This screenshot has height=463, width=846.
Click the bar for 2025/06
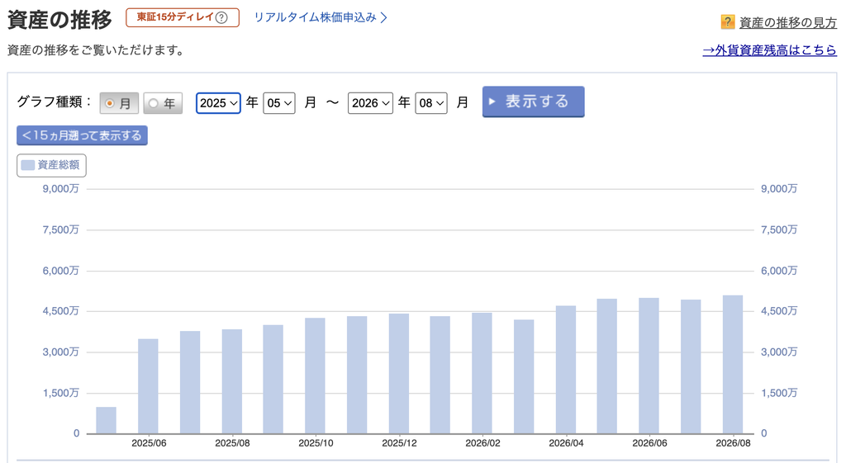[x=148, y=386]
